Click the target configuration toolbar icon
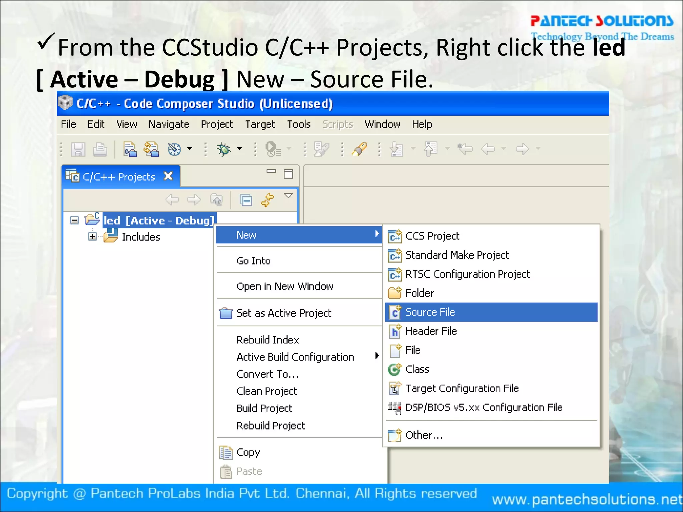 click(x=174, y=149)
